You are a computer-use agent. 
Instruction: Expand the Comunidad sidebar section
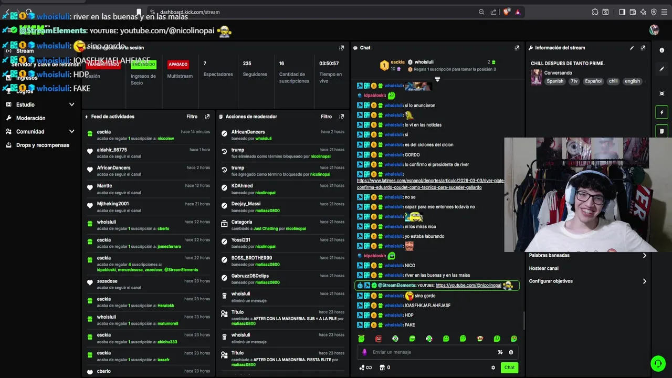coord(71,132)
